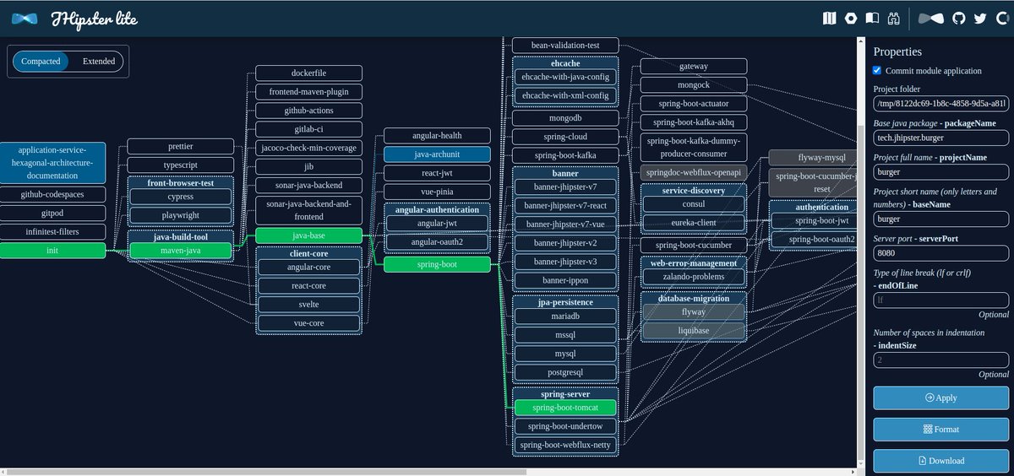Select the maven-java module
This screenshot has height=476, width=1014.
click(180, 251)
